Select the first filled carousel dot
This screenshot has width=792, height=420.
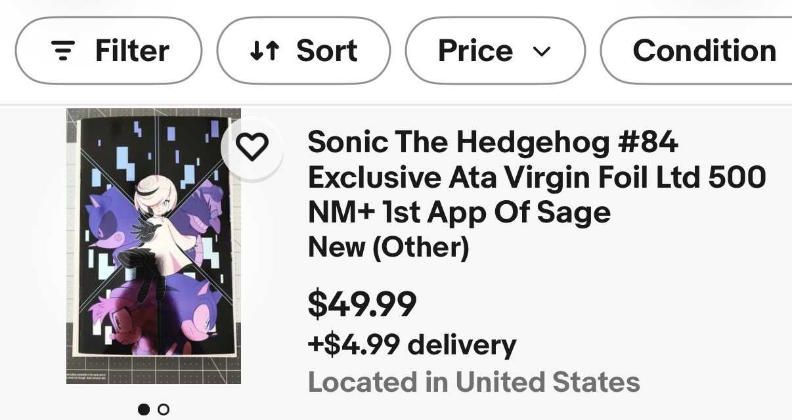tap(144, 409)
